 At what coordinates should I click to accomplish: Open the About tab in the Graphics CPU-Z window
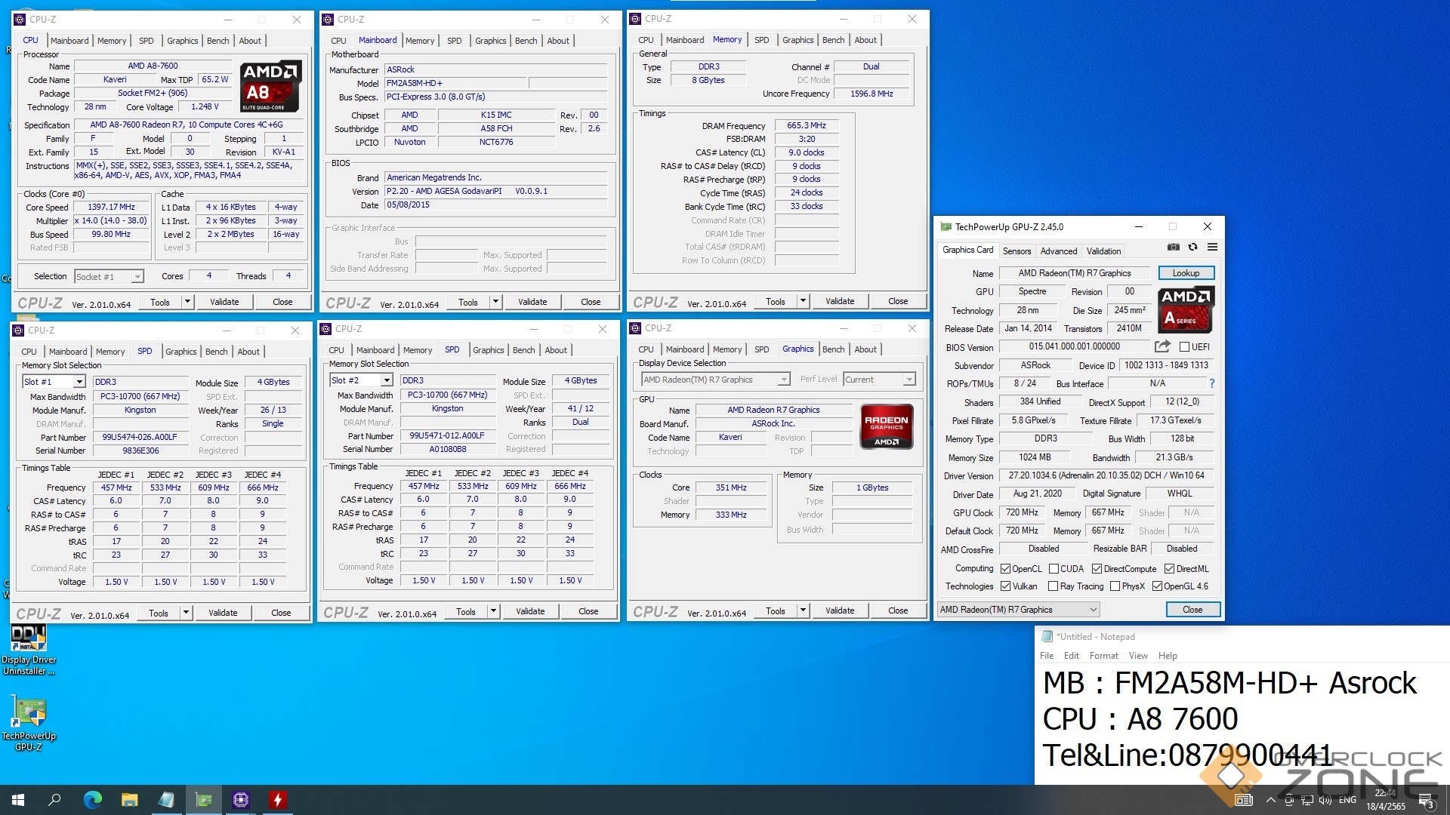point(865,349)
